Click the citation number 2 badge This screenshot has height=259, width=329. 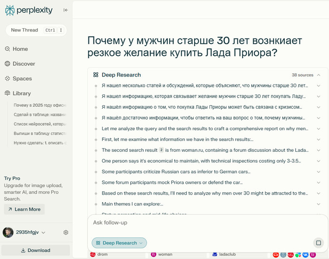point(161,150)
